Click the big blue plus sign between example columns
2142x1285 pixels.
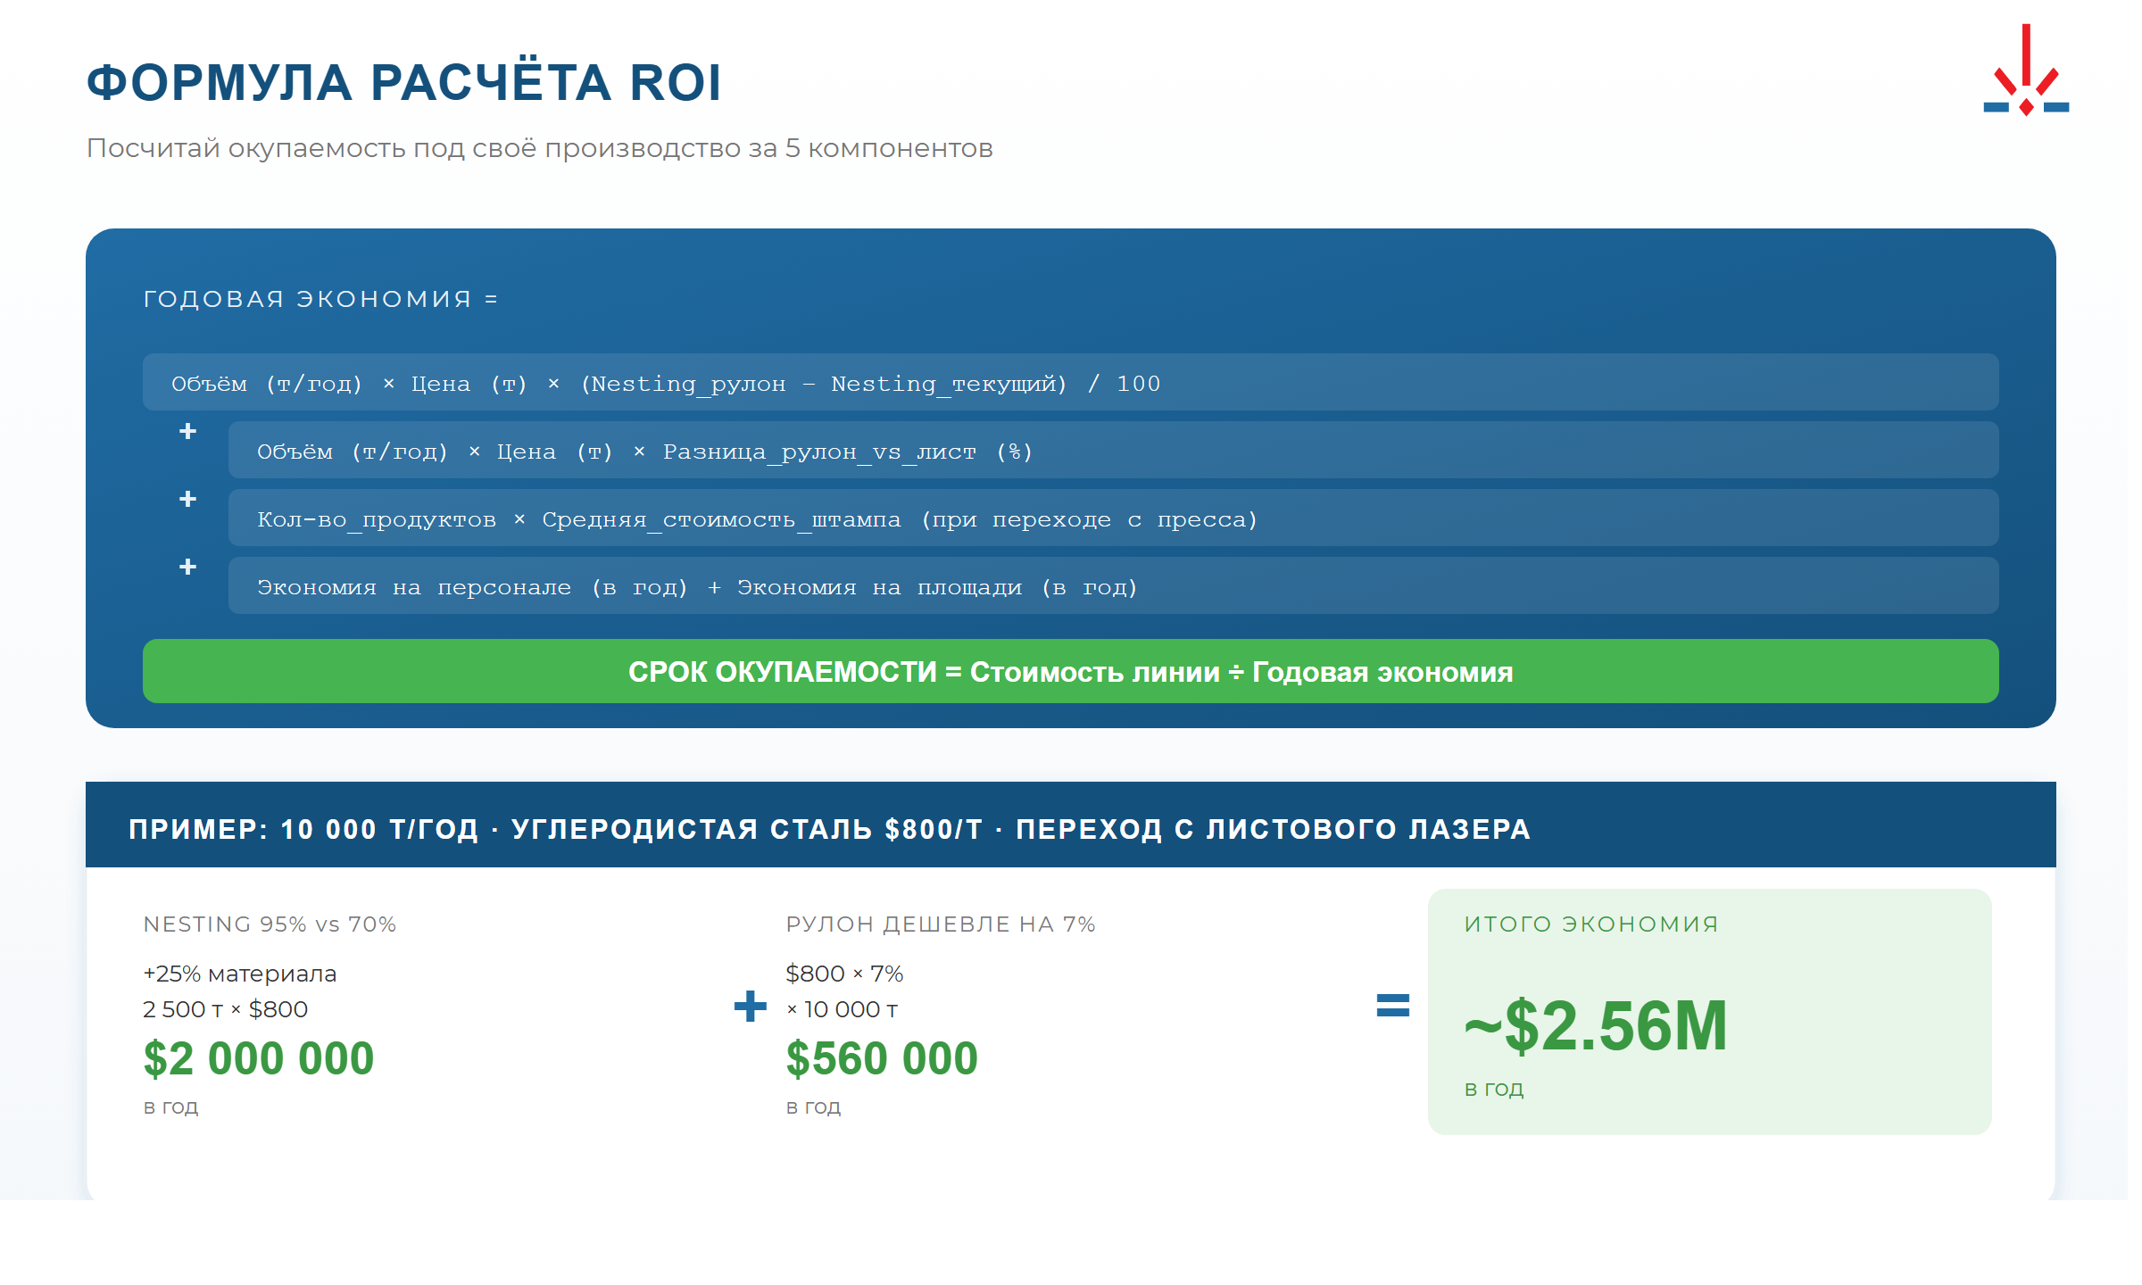750,1007
